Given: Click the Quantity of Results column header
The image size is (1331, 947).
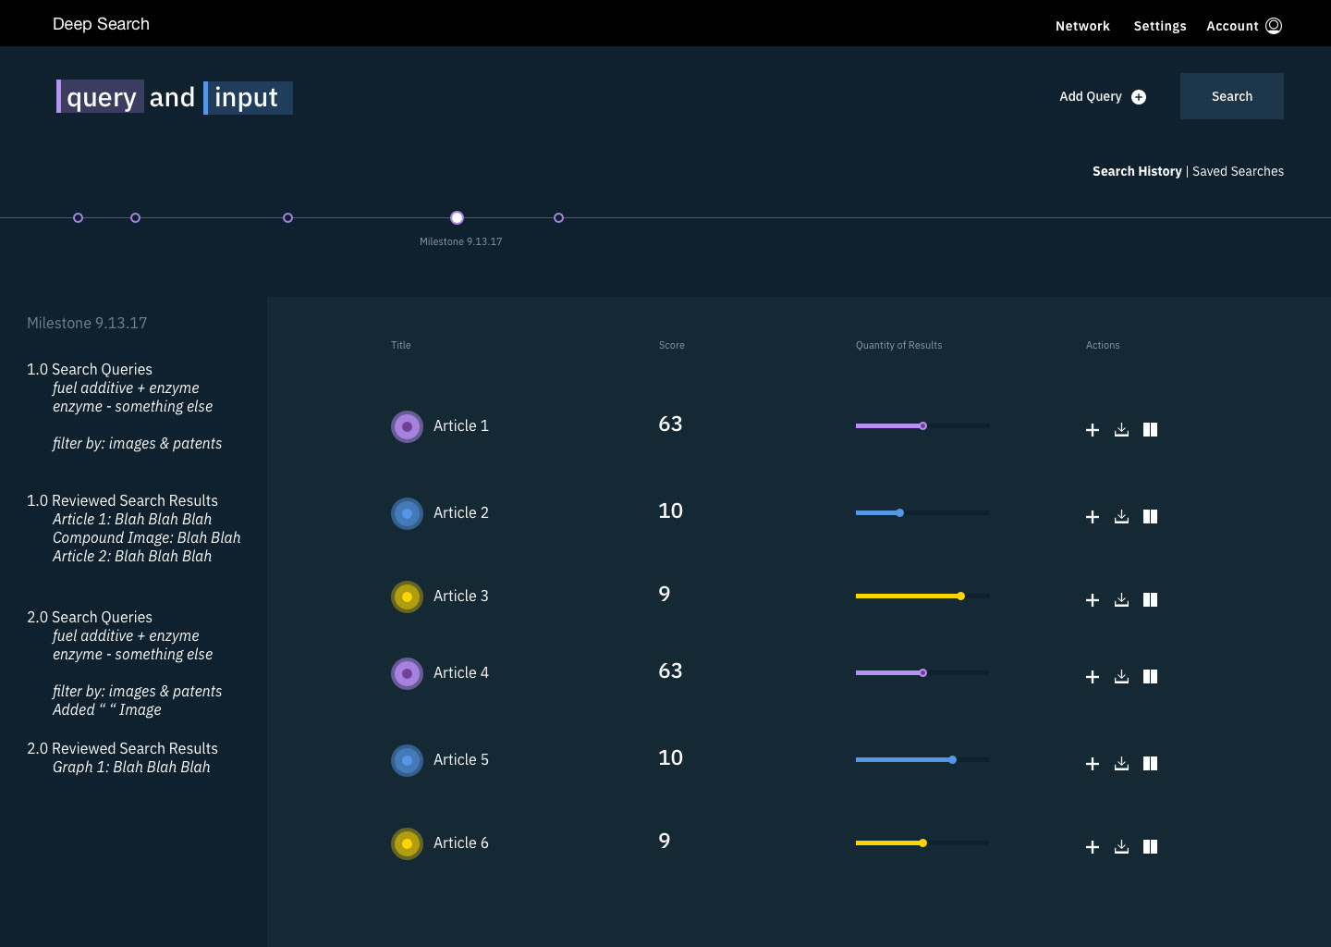Looking at the screenshot, I should [x=898, y=345].
